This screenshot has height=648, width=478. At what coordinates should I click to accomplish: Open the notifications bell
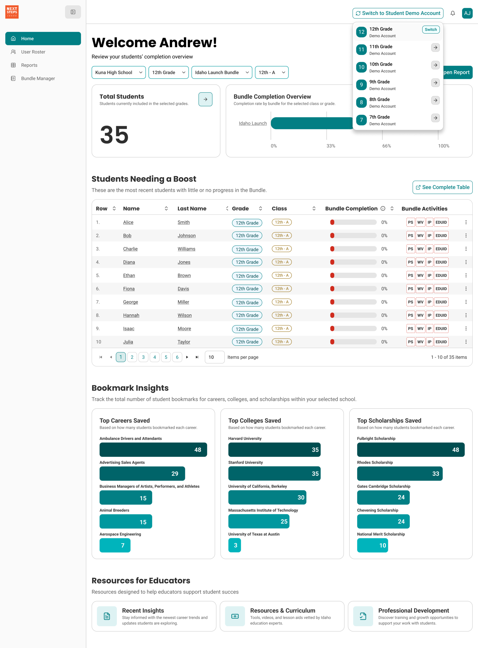[x=452, y=13]
